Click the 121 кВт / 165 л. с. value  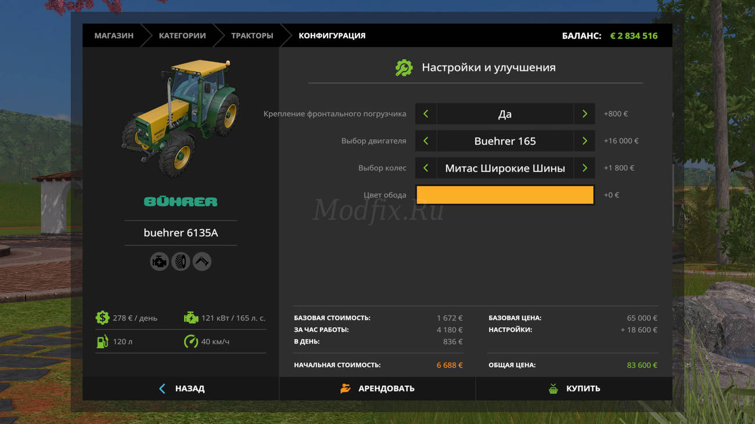coord(233,318)
